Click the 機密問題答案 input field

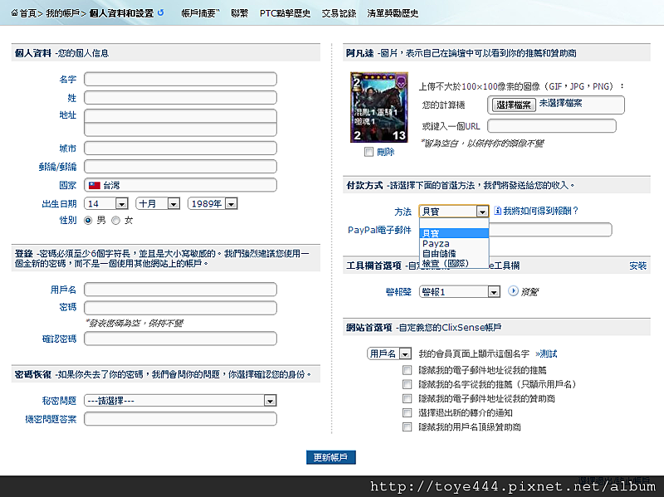(x=180, y=419)
